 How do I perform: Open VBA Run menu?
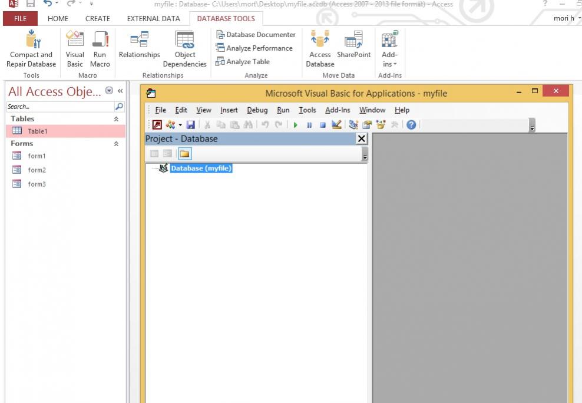click(x=283, y=110)
